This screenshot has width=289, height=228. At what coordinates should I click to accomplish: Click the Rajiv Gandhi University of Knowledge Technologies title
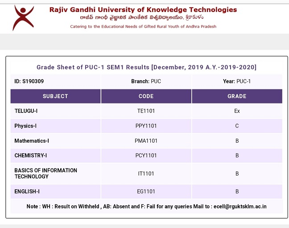click(x=143, y=9)
